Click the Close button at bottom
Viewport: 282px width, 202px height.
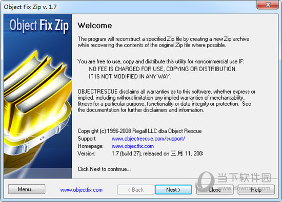[x=215, y=190]
